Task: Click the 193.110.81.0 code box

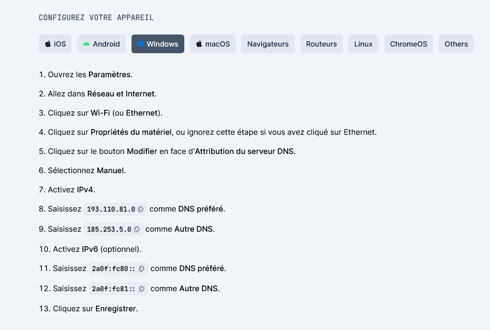Action: (111, 209)
